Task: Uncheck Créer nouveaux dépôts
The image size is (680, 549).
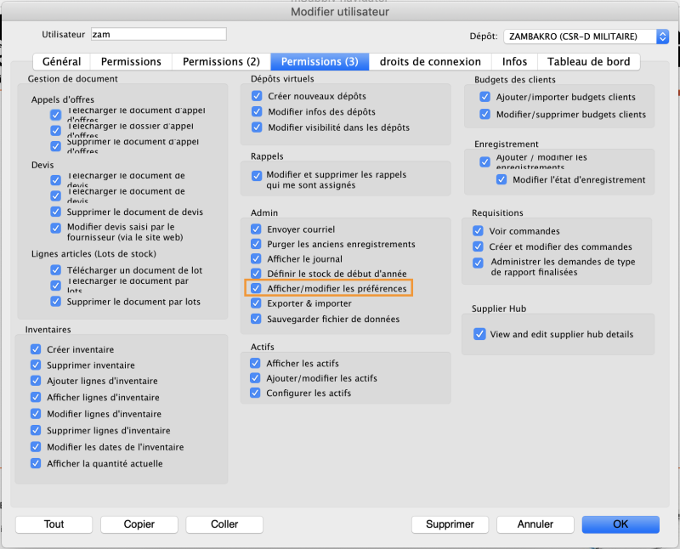Action: pos(256,96)
